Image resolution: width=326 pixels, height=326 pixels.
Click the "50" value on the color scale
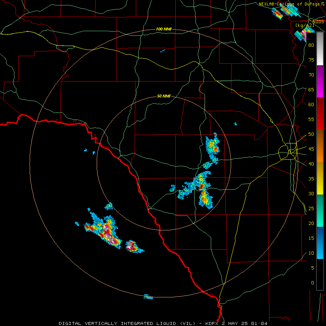pyautogui.click(x=311, y=134)
